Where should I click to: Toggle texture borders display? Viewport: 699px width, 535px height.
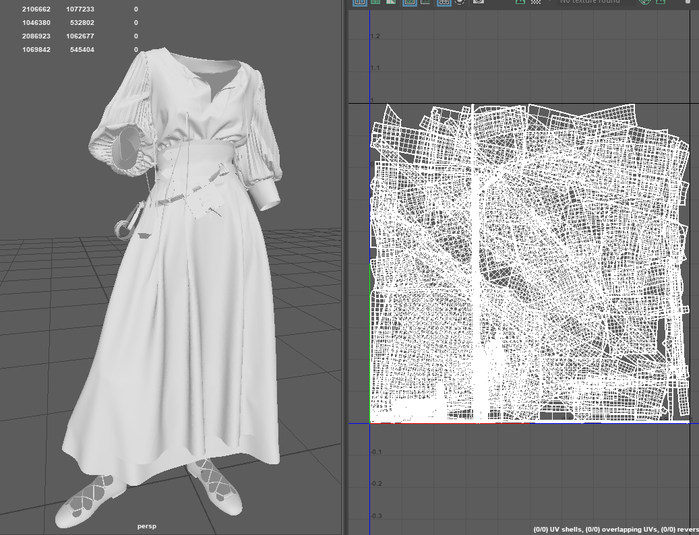(x=409, y=2)
